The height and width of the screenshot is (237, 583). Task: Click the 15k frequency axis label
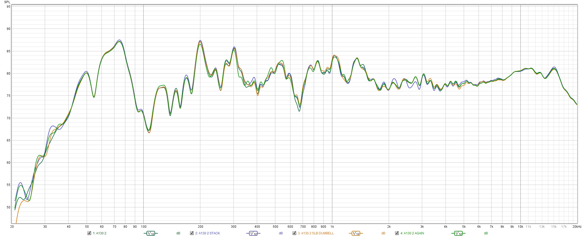point(554,227)
